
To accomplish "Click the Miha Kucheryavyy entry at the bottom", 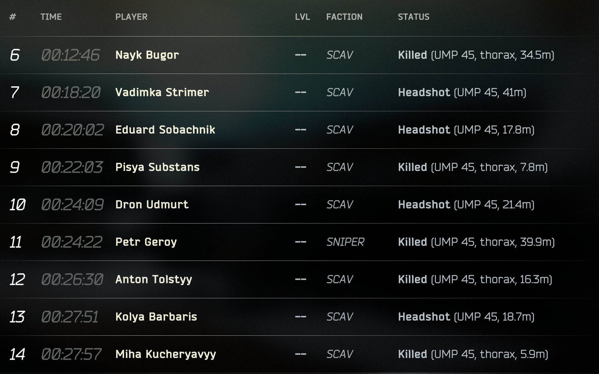I will point(165,354).
